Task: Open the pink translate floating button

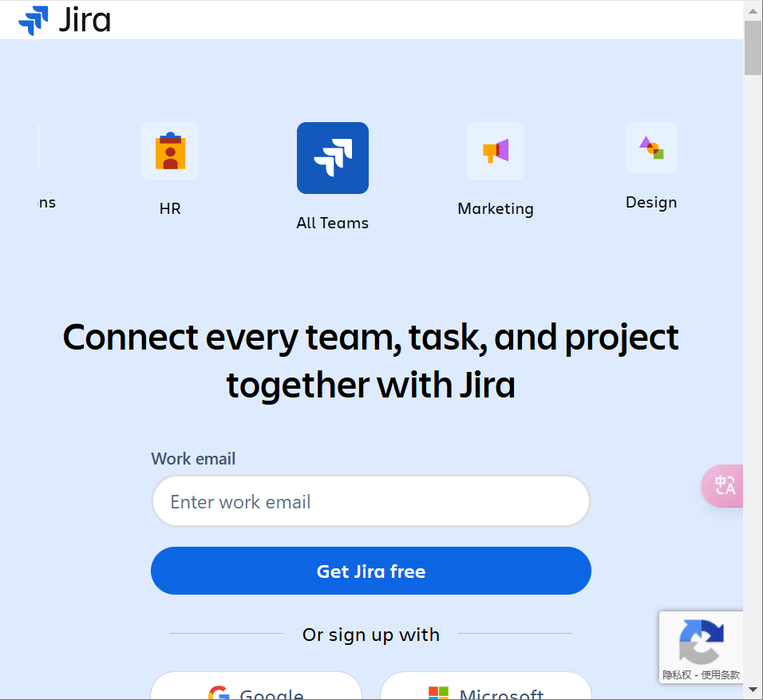Action: (x=722, y=486)
